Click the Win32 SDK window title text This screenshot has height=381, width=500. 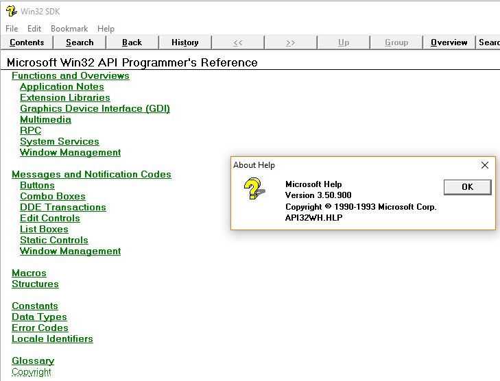click(40, 12)
